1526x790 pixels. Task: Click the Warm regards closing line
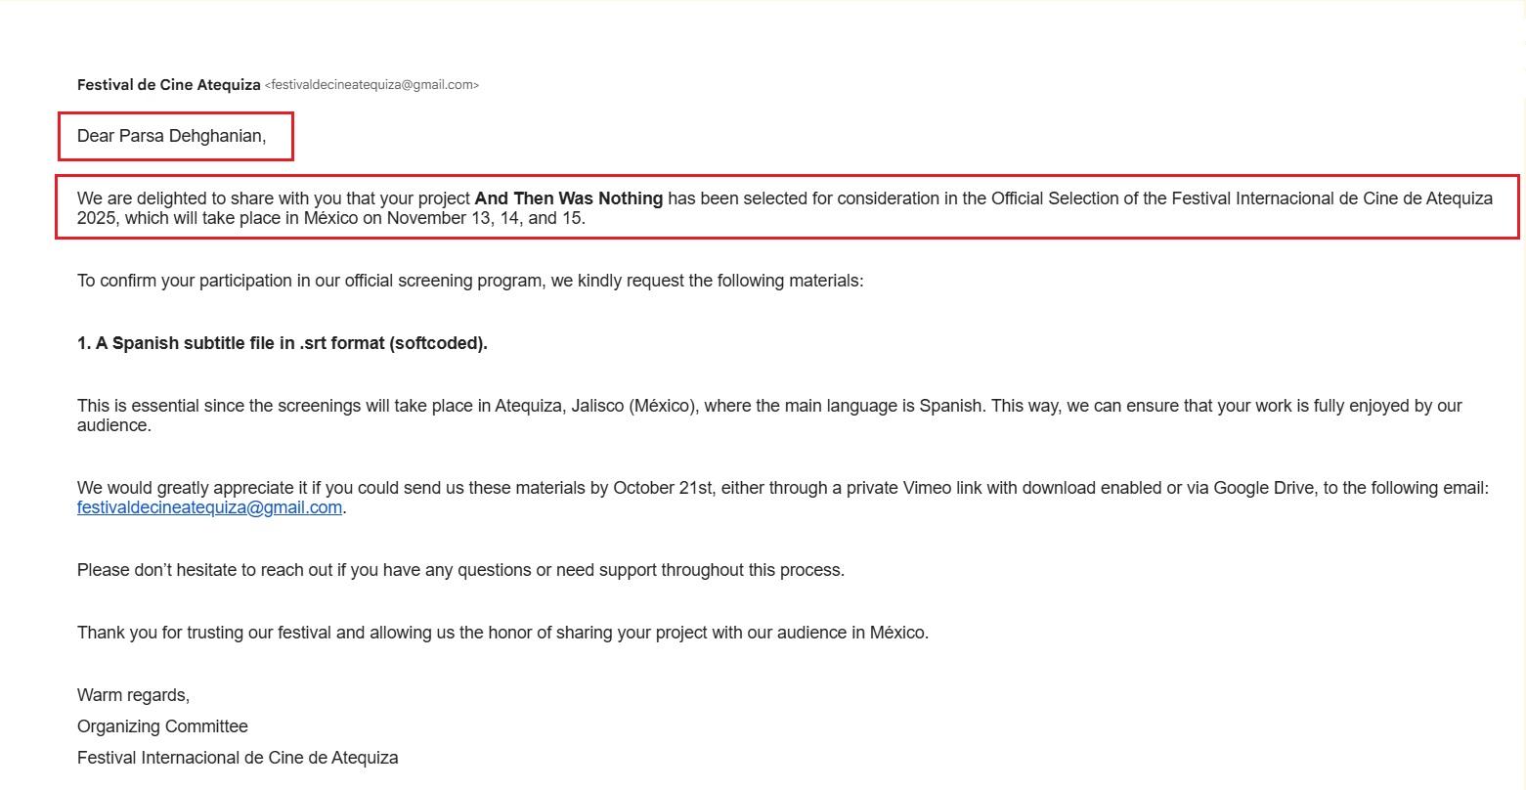(x=133, y=695)
